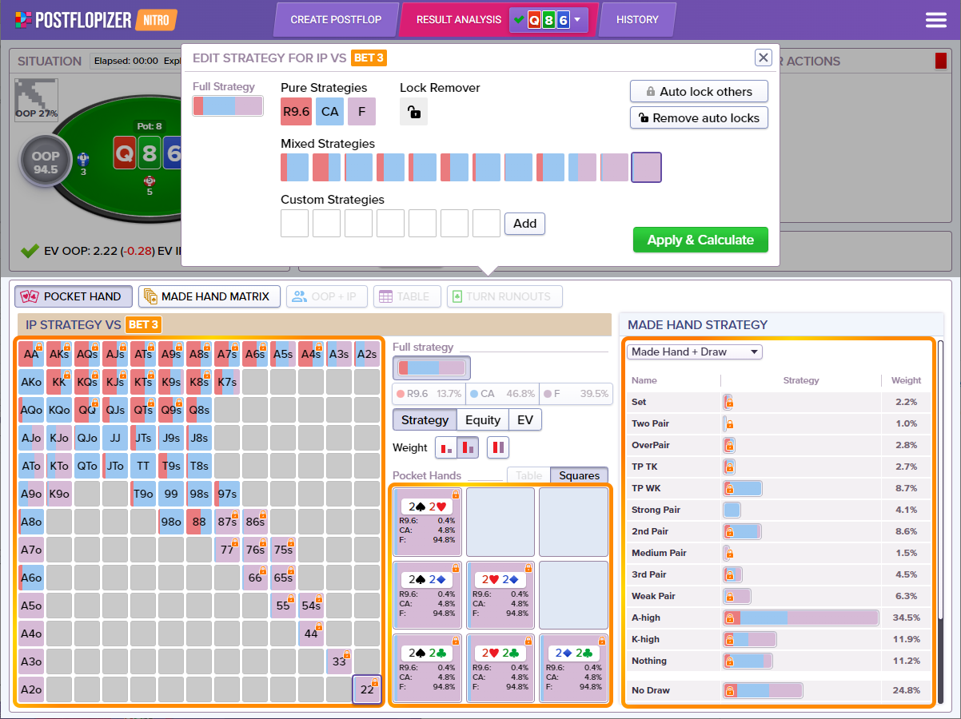Click the lock icon on Set row
961x719 pixels.
[x=728, y=402]
